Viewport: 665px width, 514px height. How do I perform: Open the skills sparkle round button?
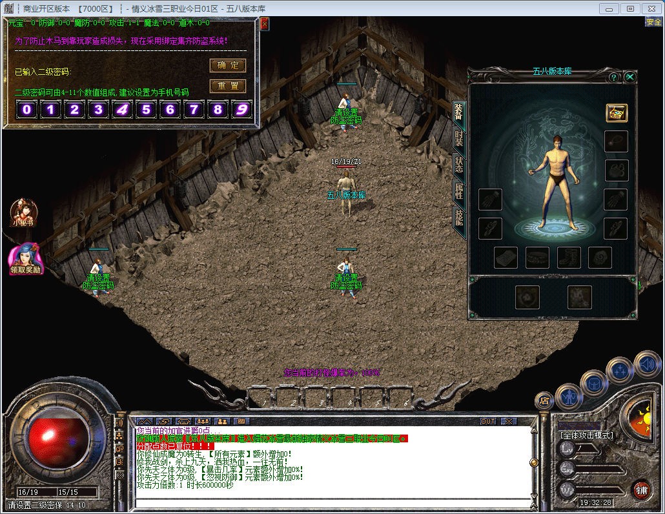620,371
